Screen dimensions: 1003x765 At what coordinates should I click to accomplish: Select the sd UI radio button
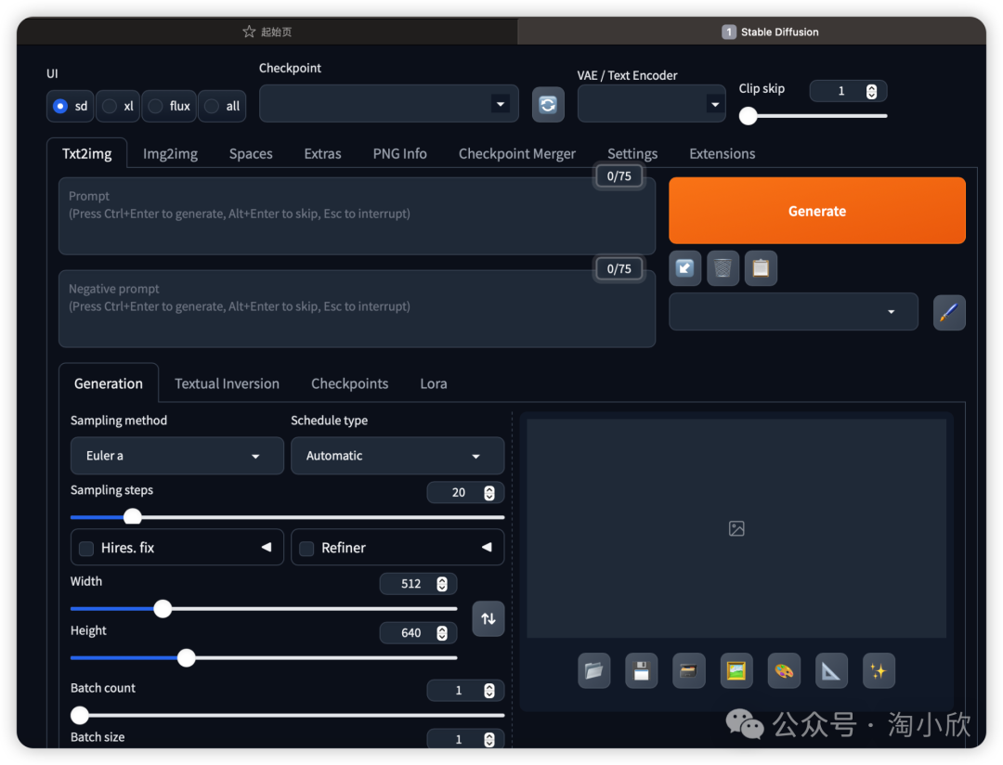60,106
